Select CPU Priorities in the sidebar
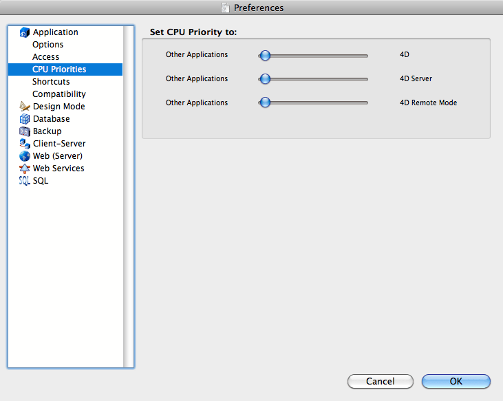Viewport: 503px width, 401px height. 65,69
